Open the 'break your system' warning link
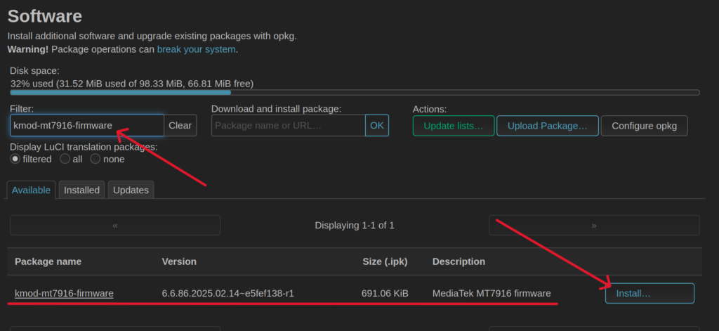 (197, 49)
